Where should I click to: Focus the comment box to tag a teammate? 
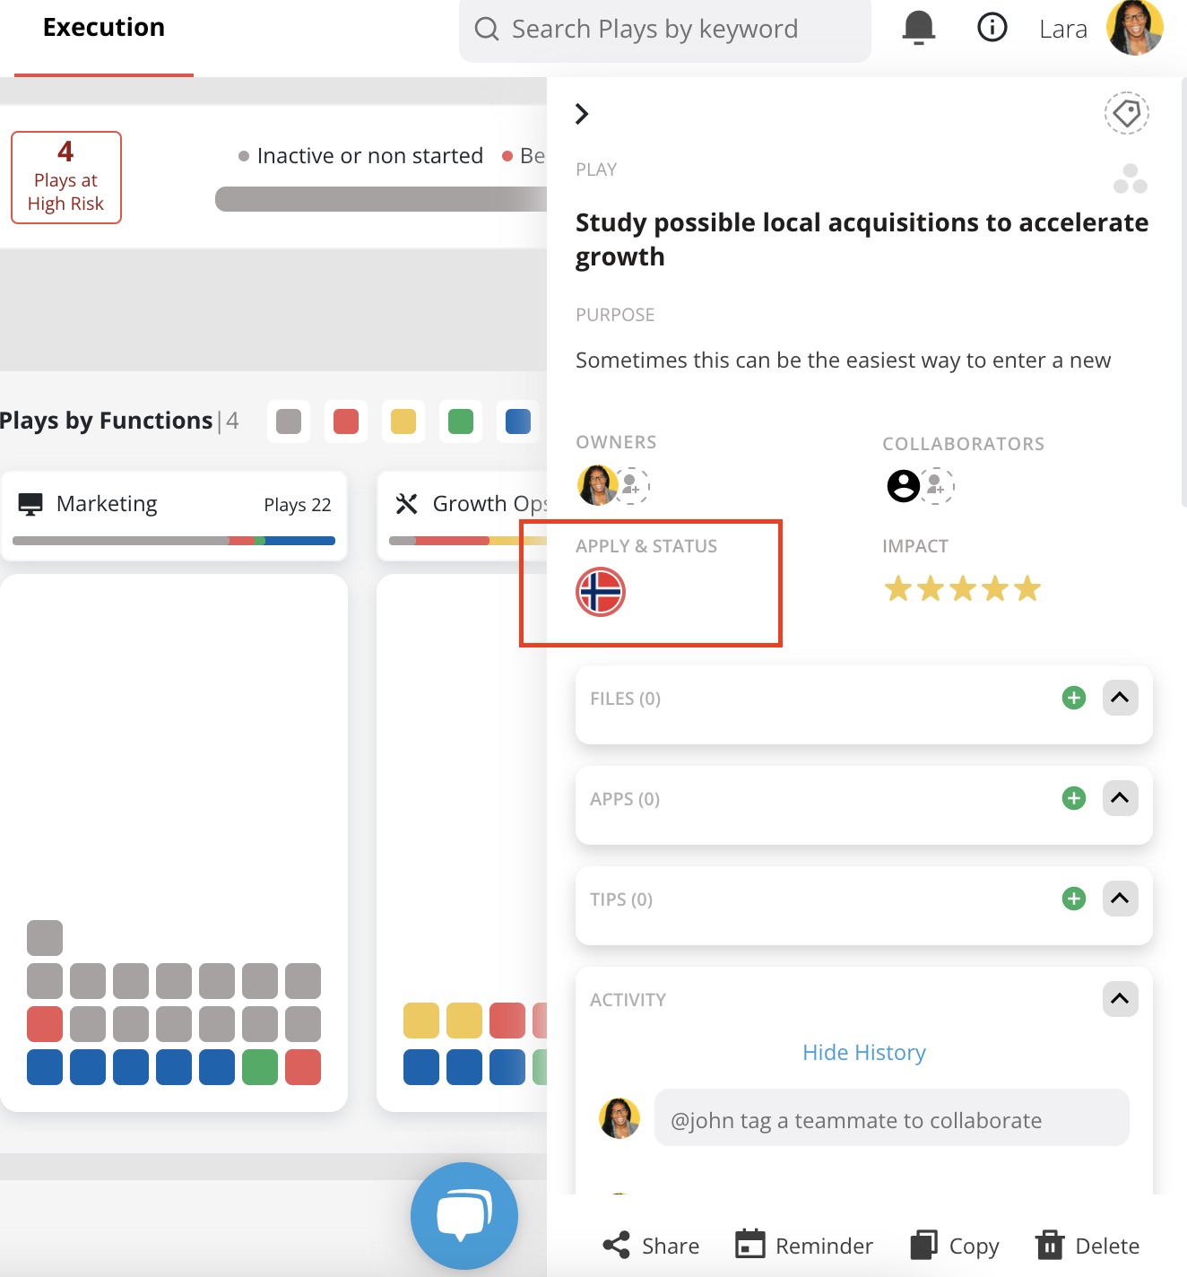pos(892,1117)
